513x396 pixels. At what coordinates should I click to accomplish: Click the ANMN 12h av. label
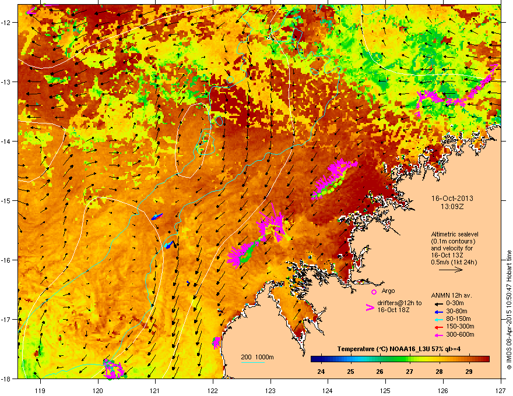coord(451,295)
